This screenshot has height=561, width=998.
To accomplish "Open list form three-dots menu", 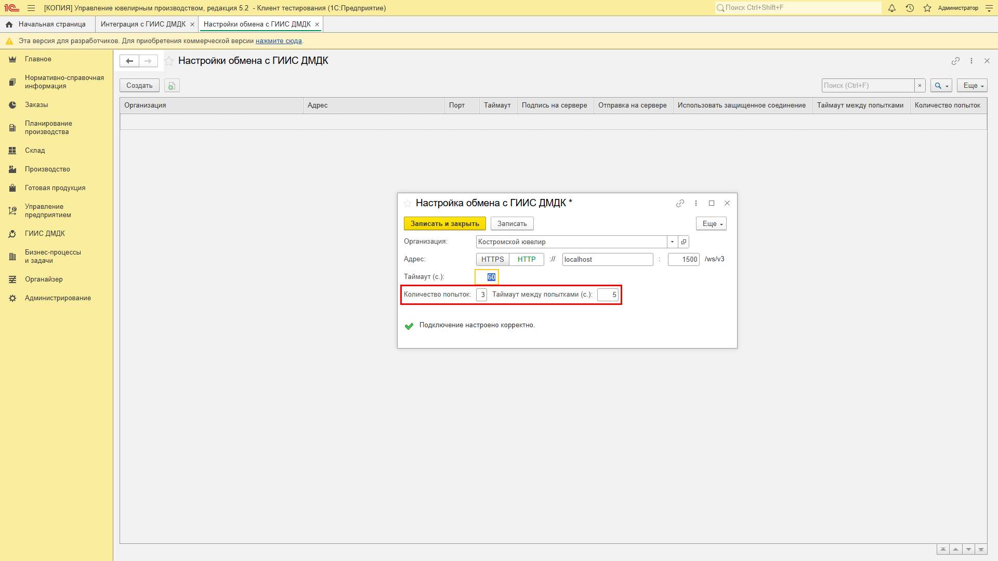I will pos(971,61).
